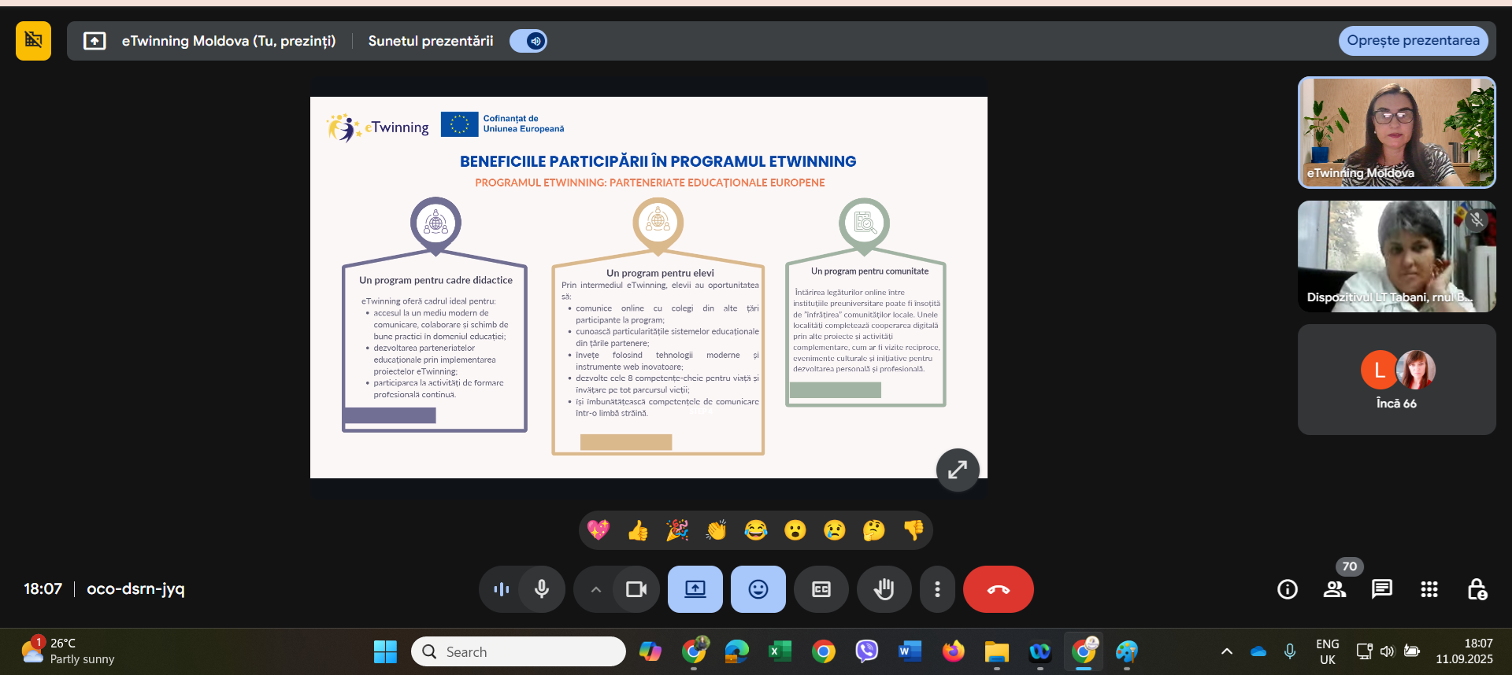Screen dimensions: 1512x675
Task: Open Microsoft Edge from the taskbar
Action: pos(737,651)
